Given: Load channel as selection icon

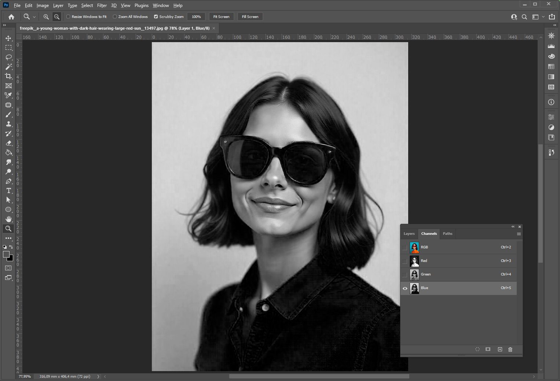Looking at the screenshot, I should click(477, 349).
